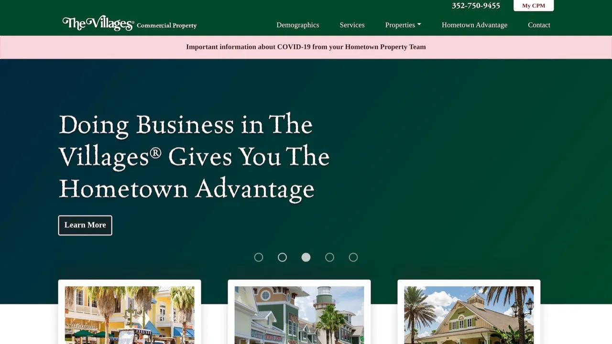Call phone number 352-750-9455

(476, 6)
